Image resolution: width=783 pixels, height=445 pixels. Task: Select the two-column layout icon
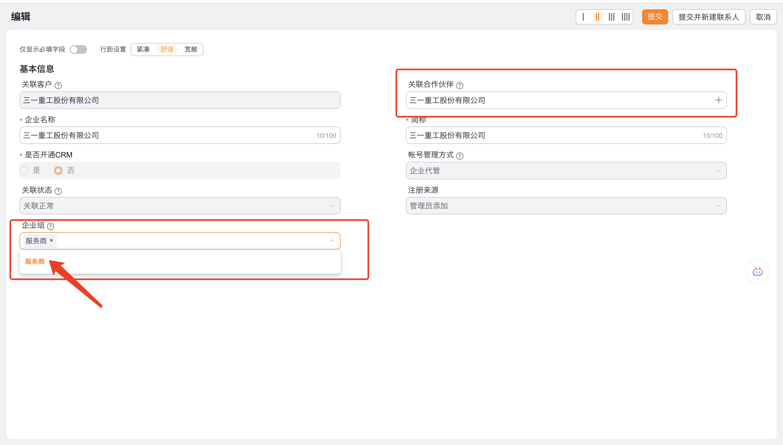click(x=597, y=17)
